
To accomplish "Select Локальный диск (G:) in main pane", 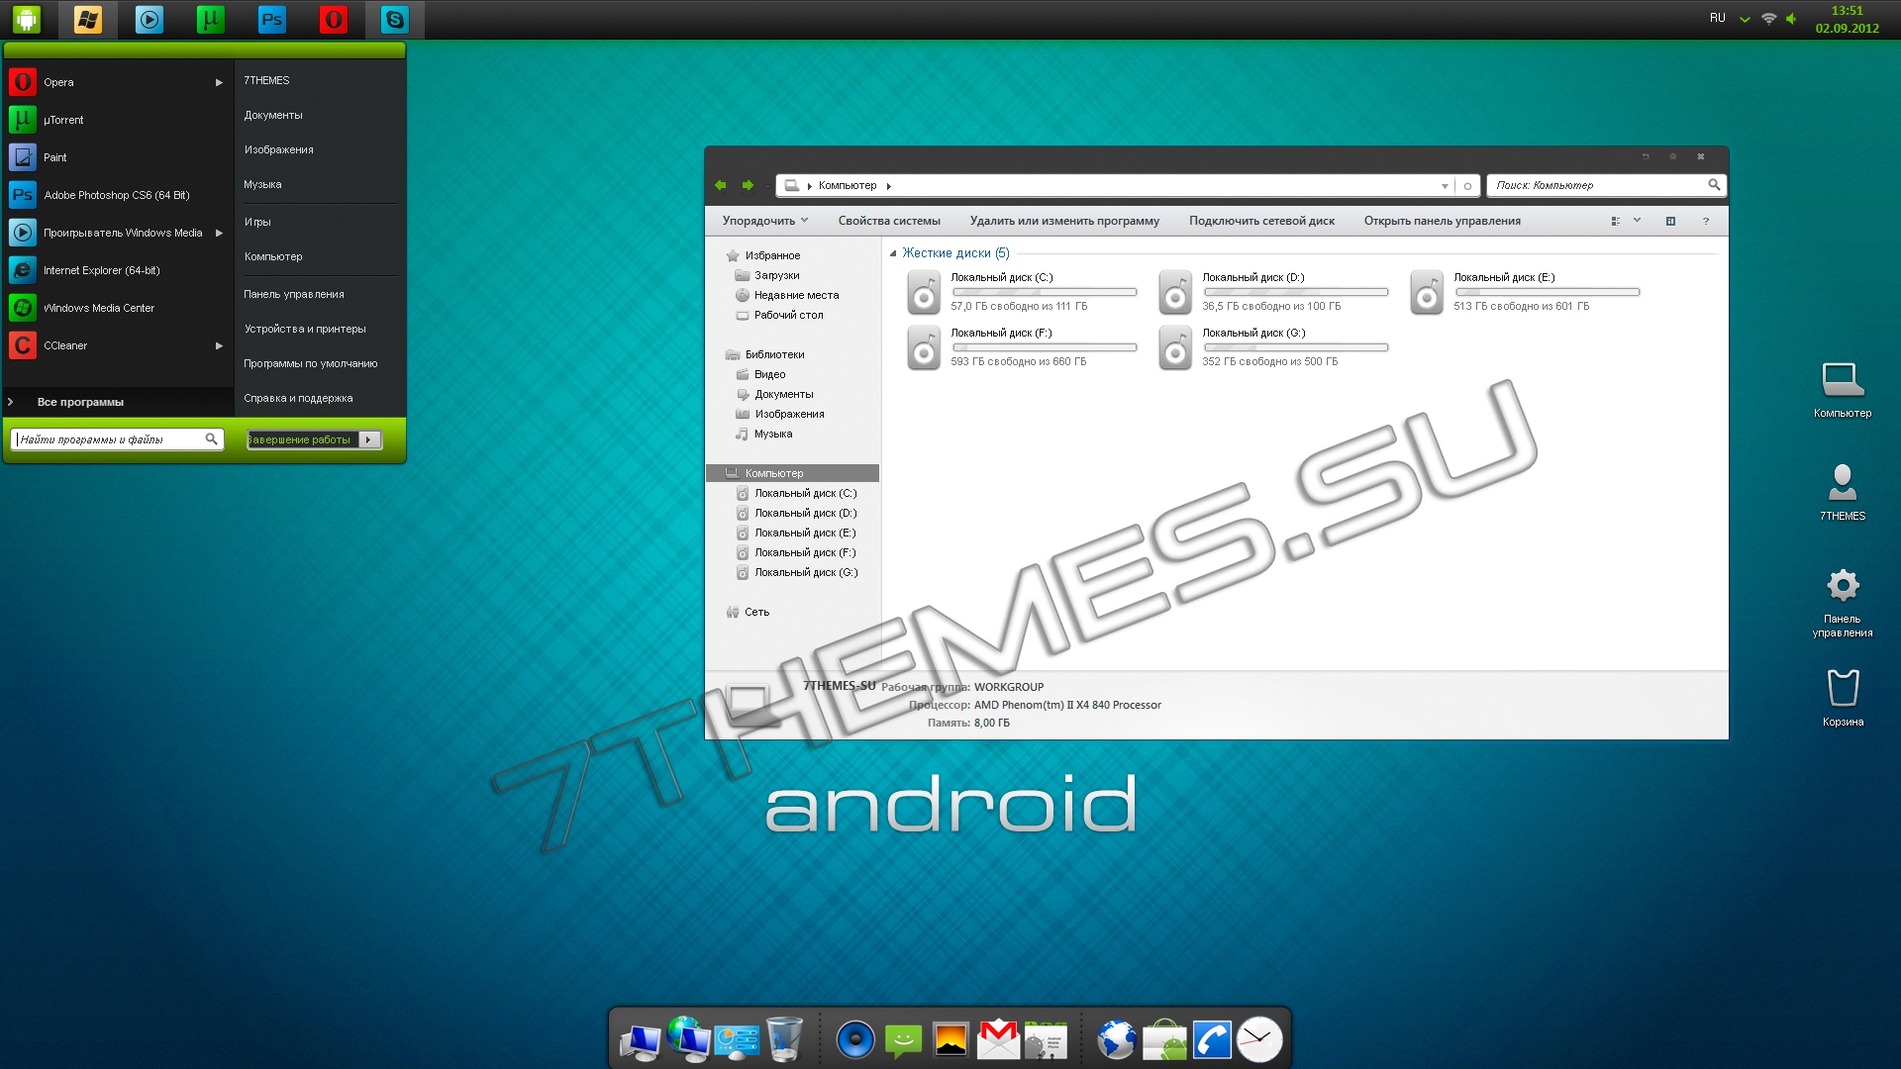I will (1272, 347).
